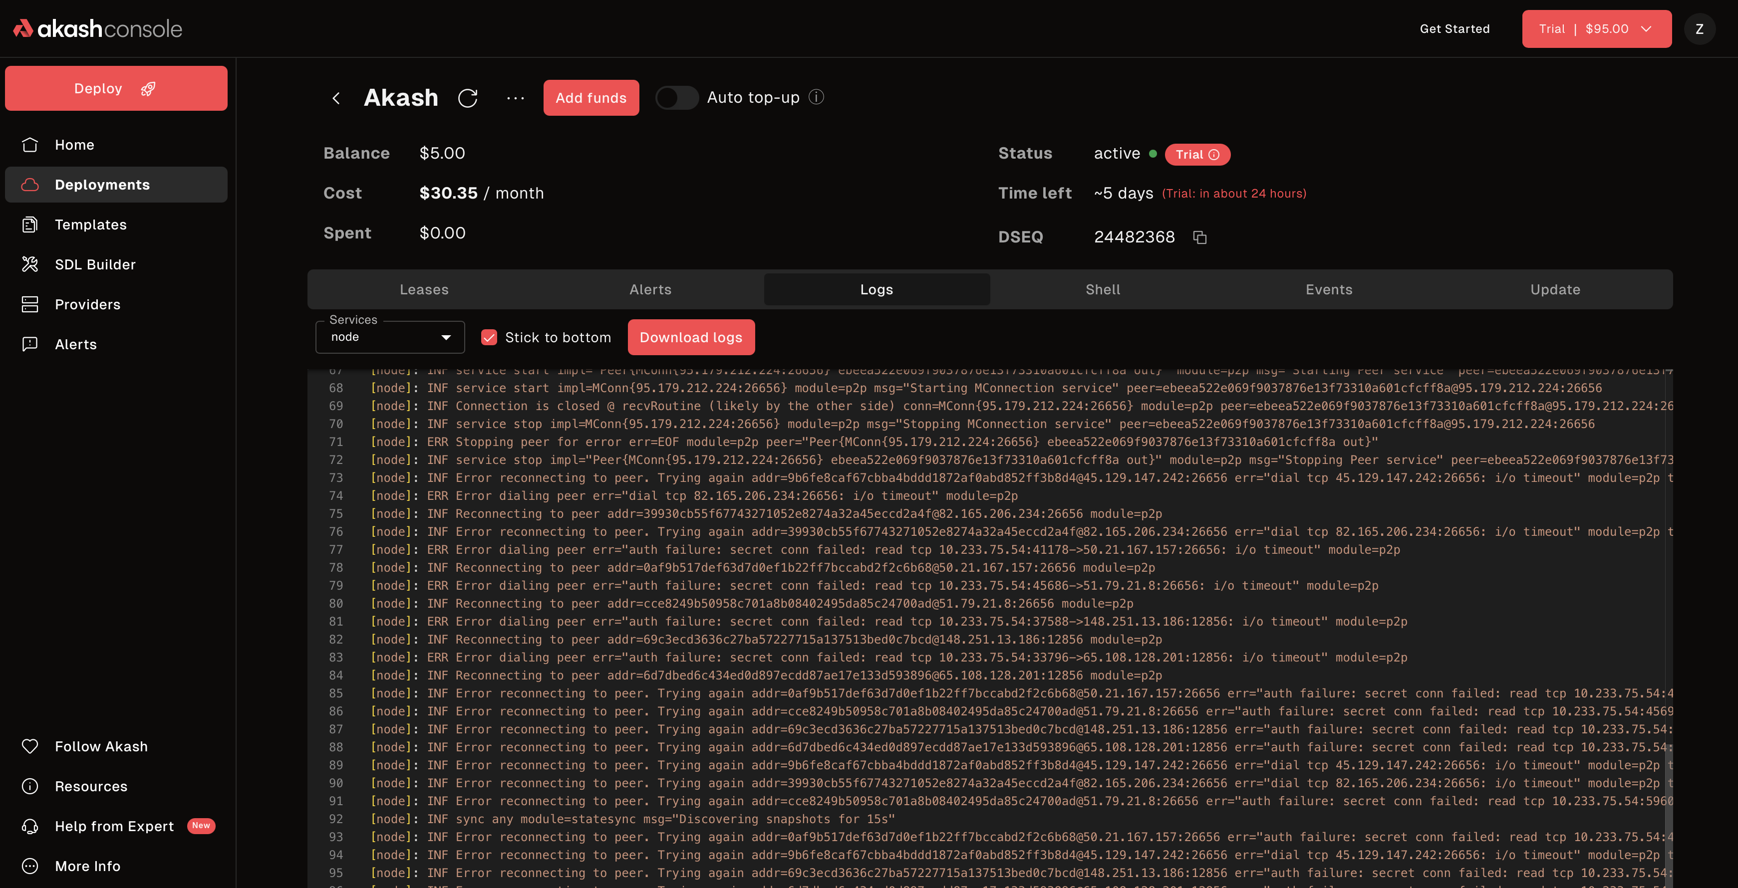Open Get Started in the top bar

click(x=1454, y=29)
